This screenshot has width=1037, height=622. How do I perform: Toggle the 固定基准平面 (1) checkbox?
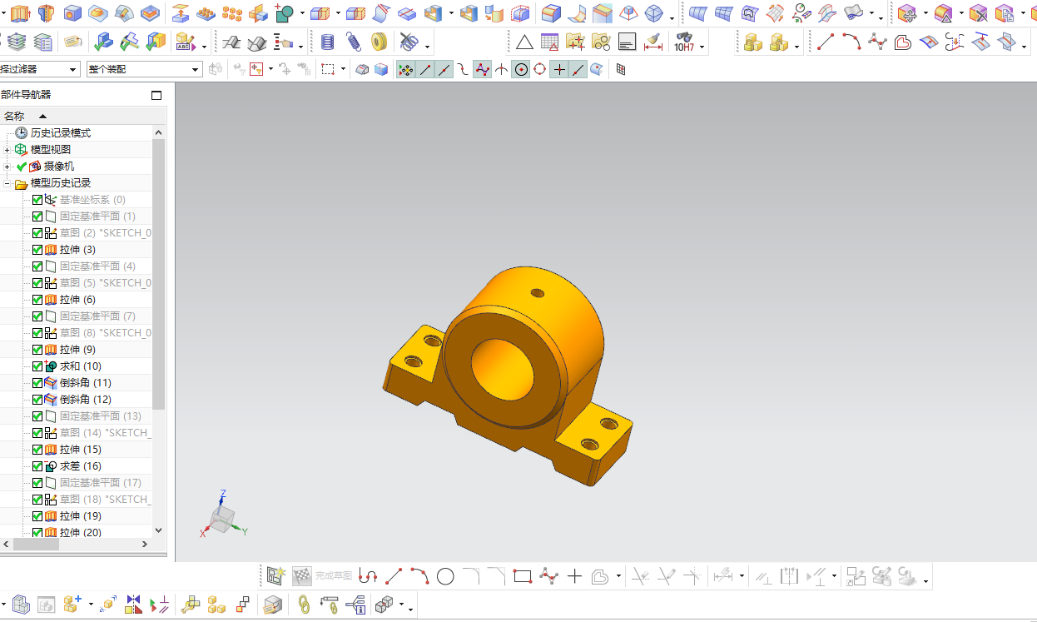click(x=37, y=216)
